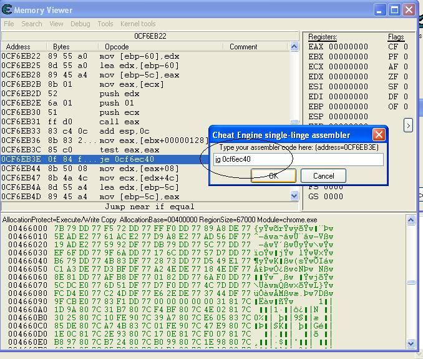The width and height of the screenshot is (423, 359).
Task: Select row at address 0CF6EB22
Action: point(145,56)
